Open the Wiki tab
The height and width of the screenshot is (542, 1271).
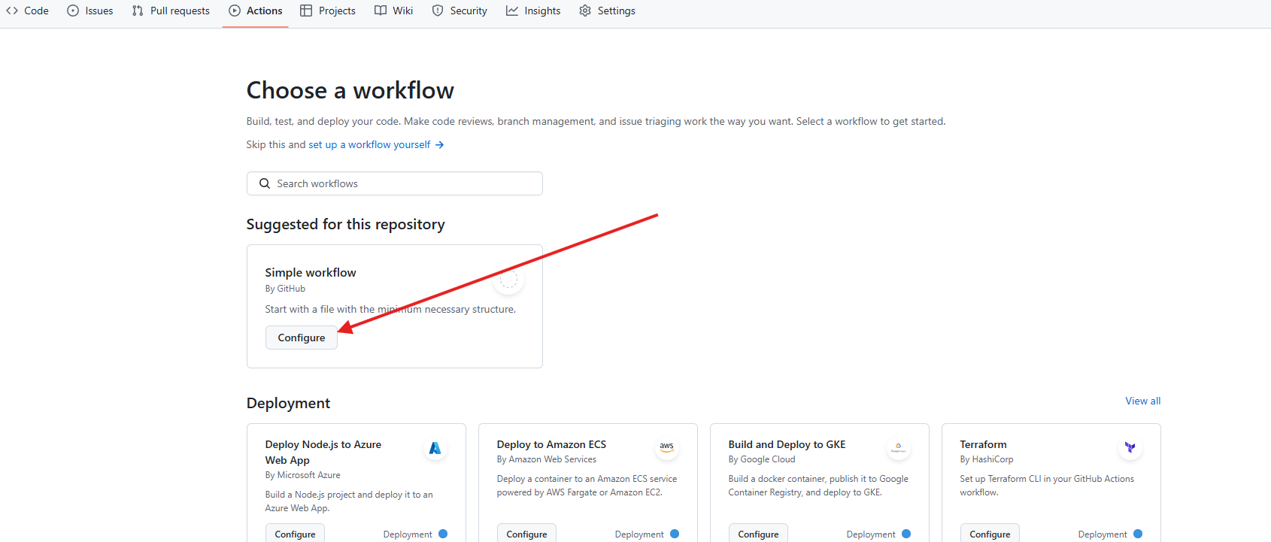coord(394,11)
